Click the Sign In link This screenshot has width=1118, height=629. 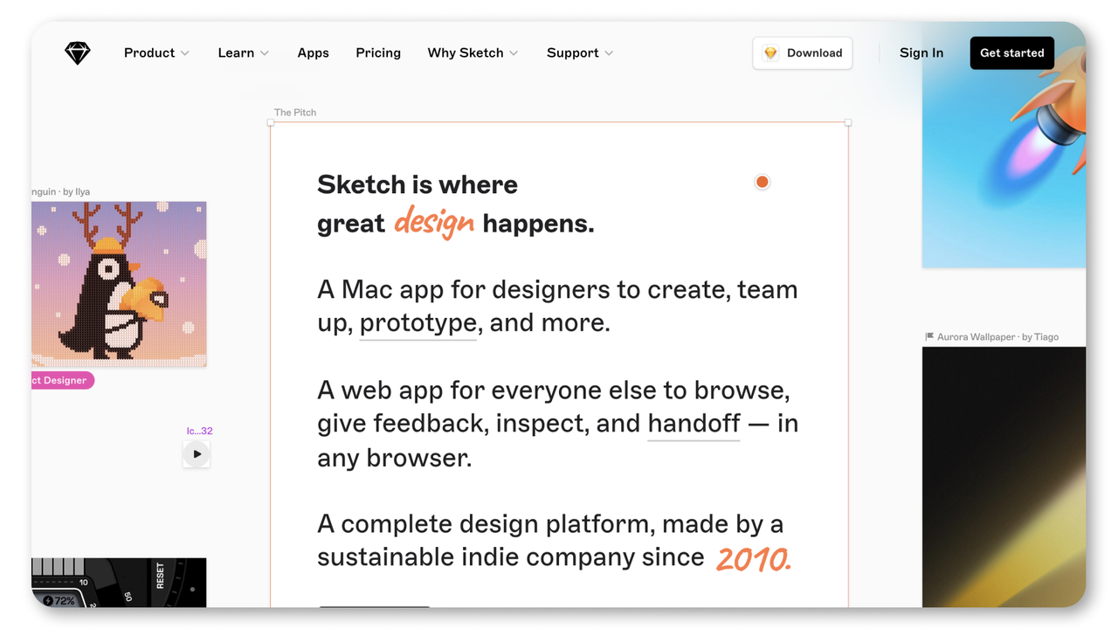pyautogui.click(x=921, y=53)
